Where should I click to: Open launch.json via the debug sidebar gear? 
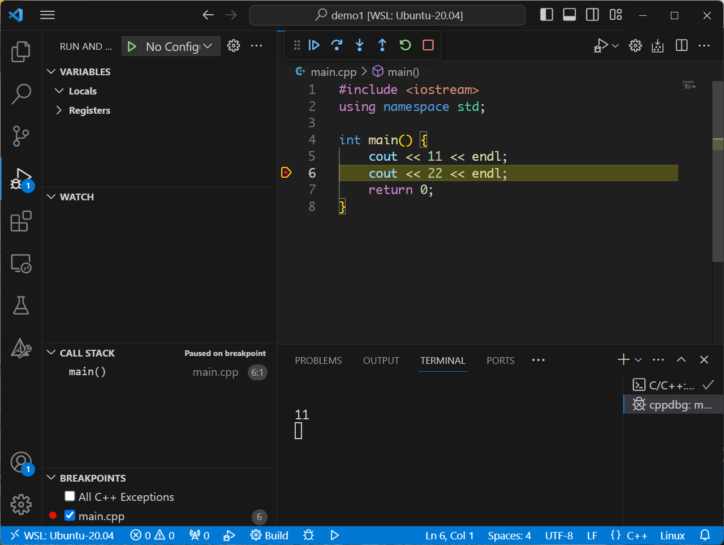(234, 46)
